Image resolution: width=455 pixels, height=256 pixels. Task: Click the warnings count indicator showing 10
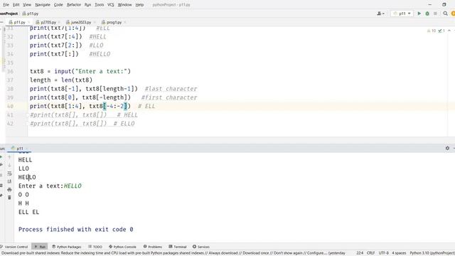click(x=432, y=31)
